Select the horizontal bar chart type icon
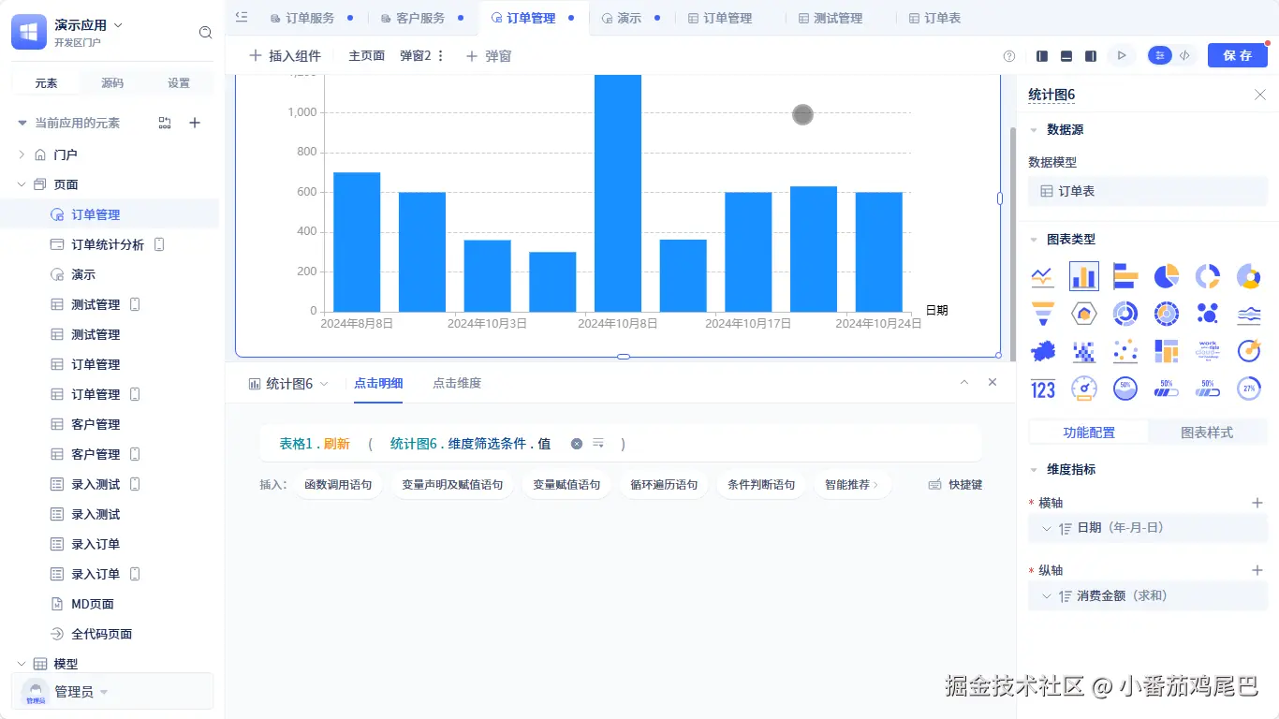Viewport: 1279px width, 719px height. point(1125,276)
